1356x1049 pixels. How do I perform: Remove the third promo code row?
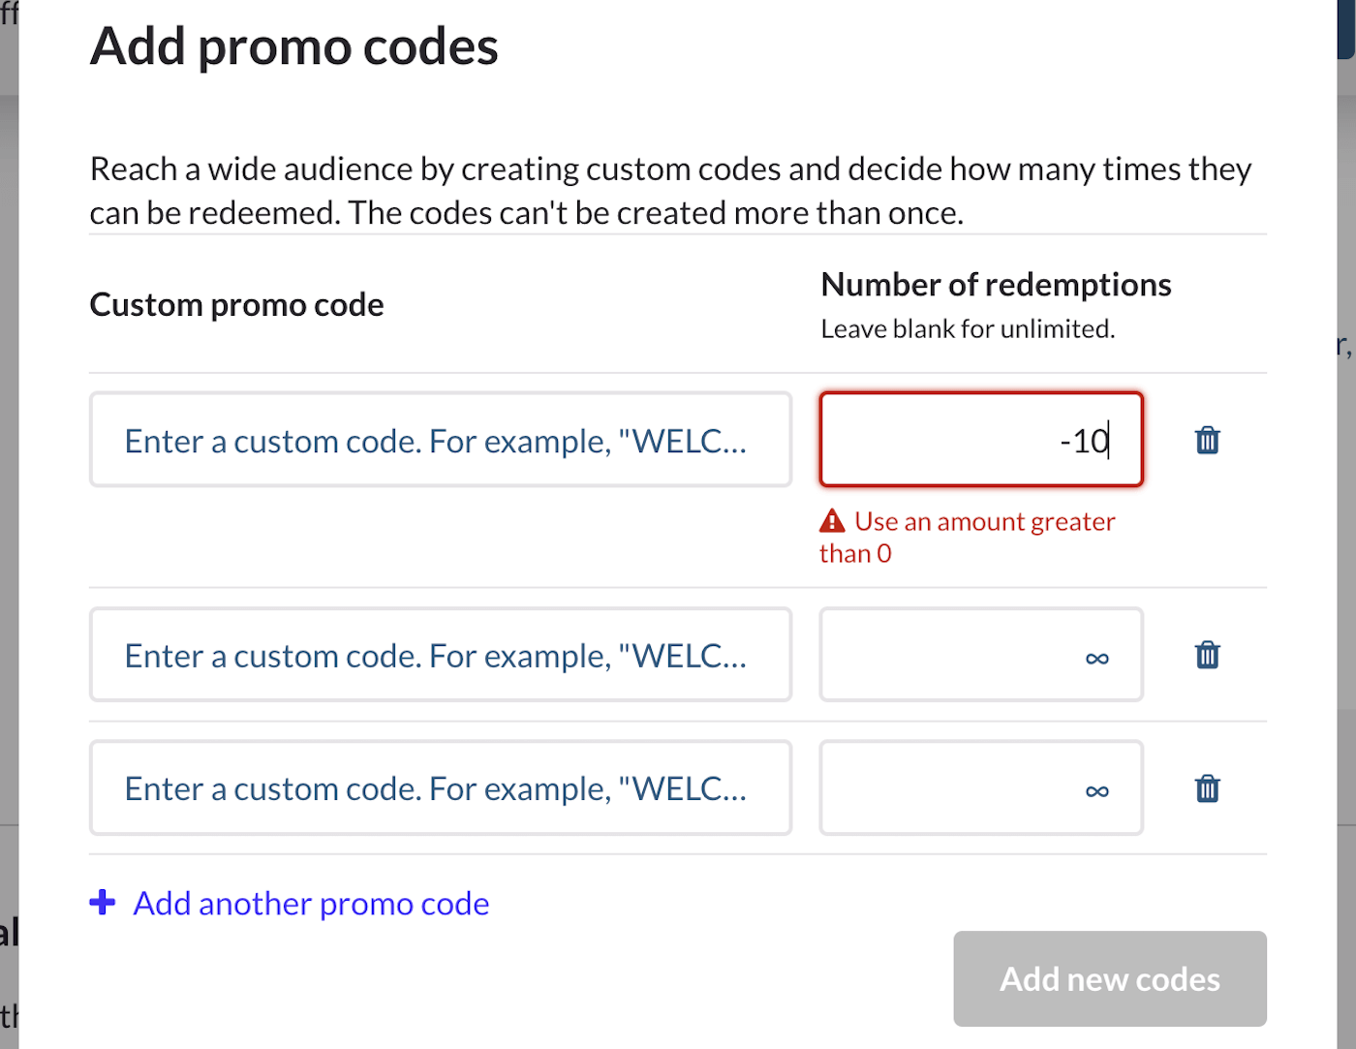pos(1207,788)
